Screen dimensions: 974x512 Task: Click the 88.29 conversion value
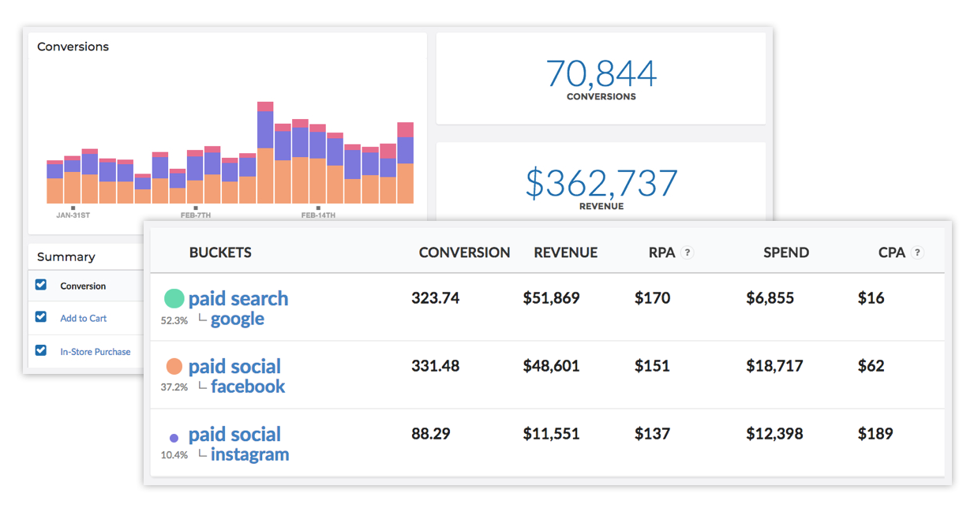tap(431, 434)
